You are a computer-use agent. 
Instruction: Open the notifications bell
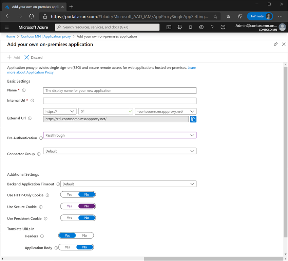click(190, 27)
